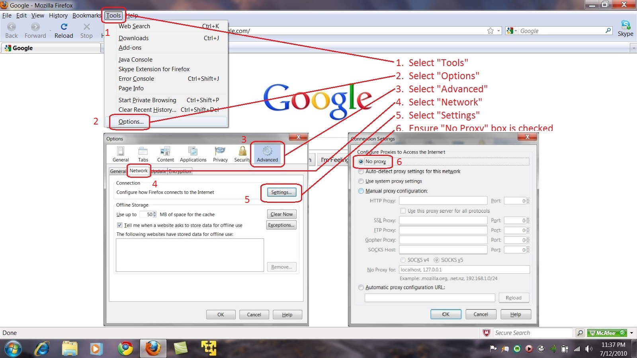
Task: Open the tab list dropdown at tab bar end
Action: click(633, 48)
